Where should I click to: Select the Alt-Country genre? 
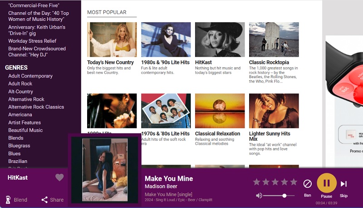[x=20, y=91]
